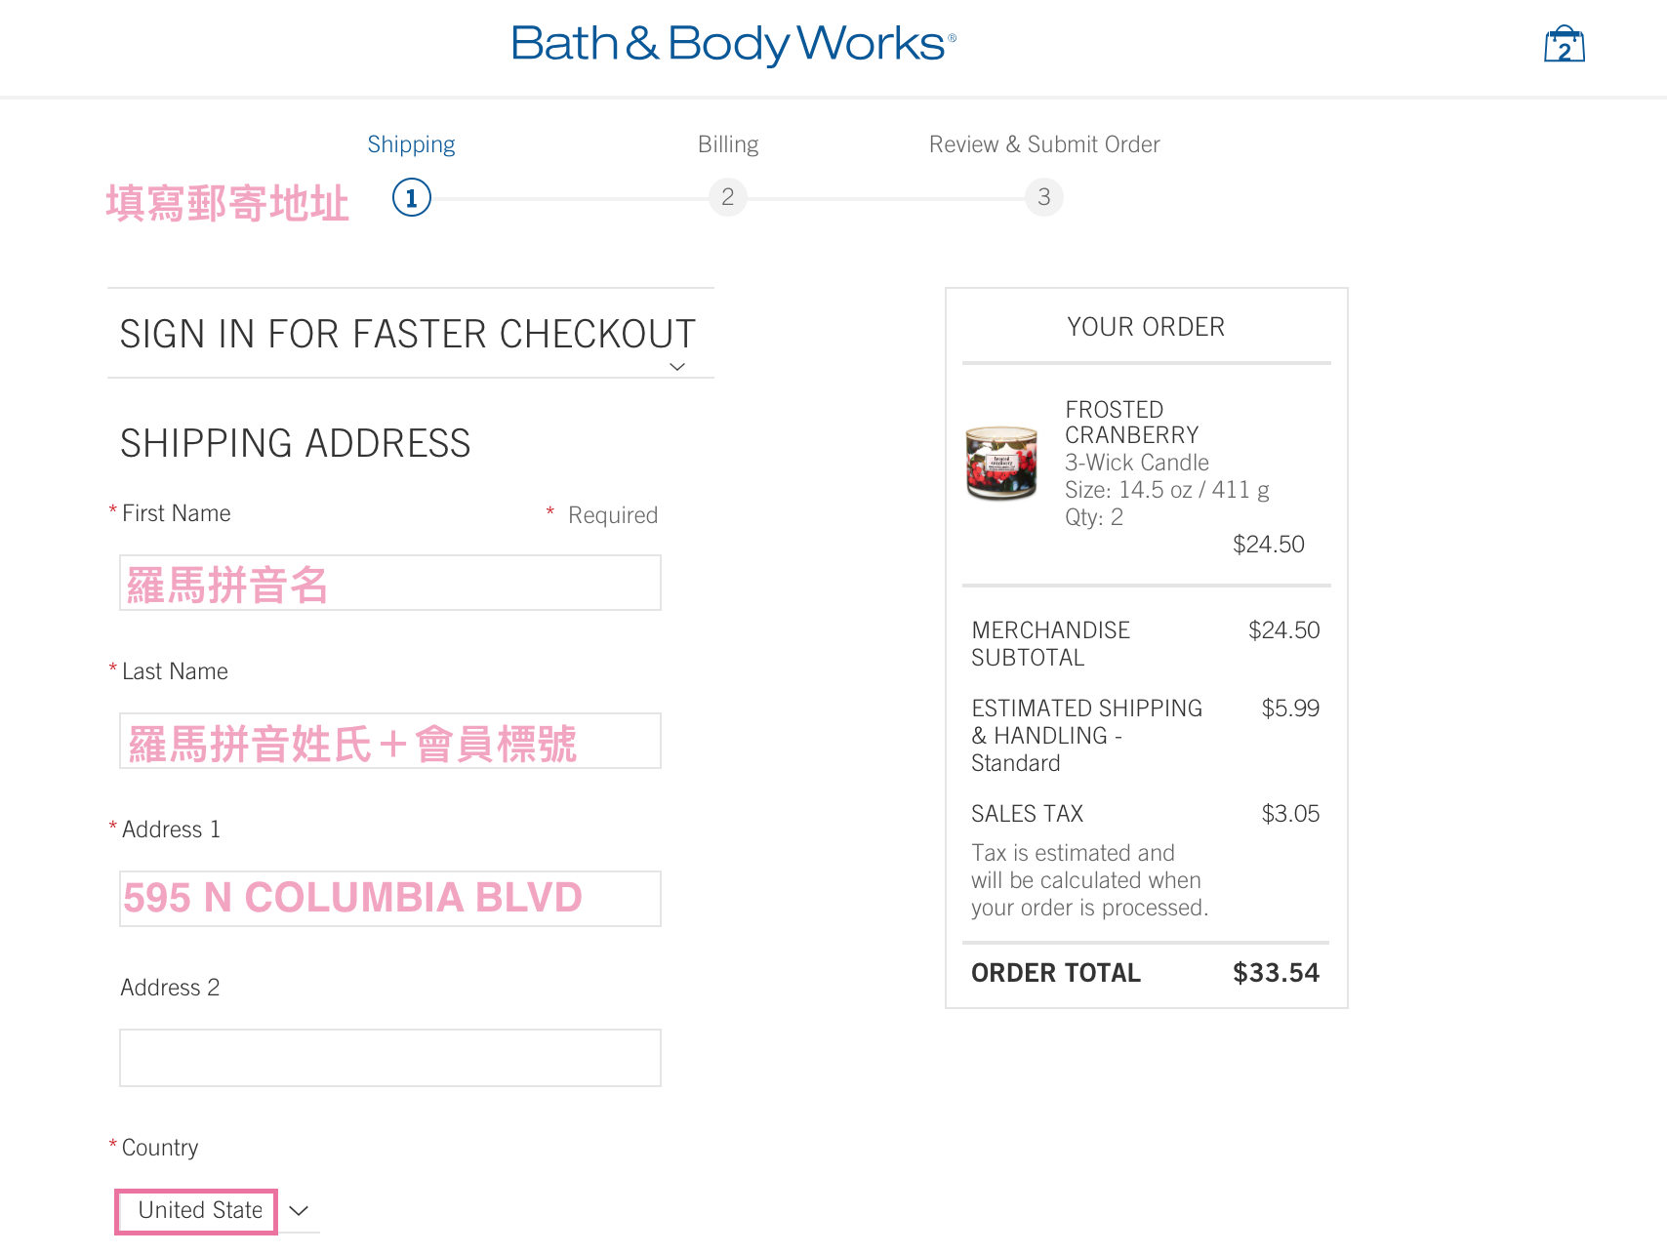
Task: Click step 1 circle in progress bar
Action: click(412, 197)
